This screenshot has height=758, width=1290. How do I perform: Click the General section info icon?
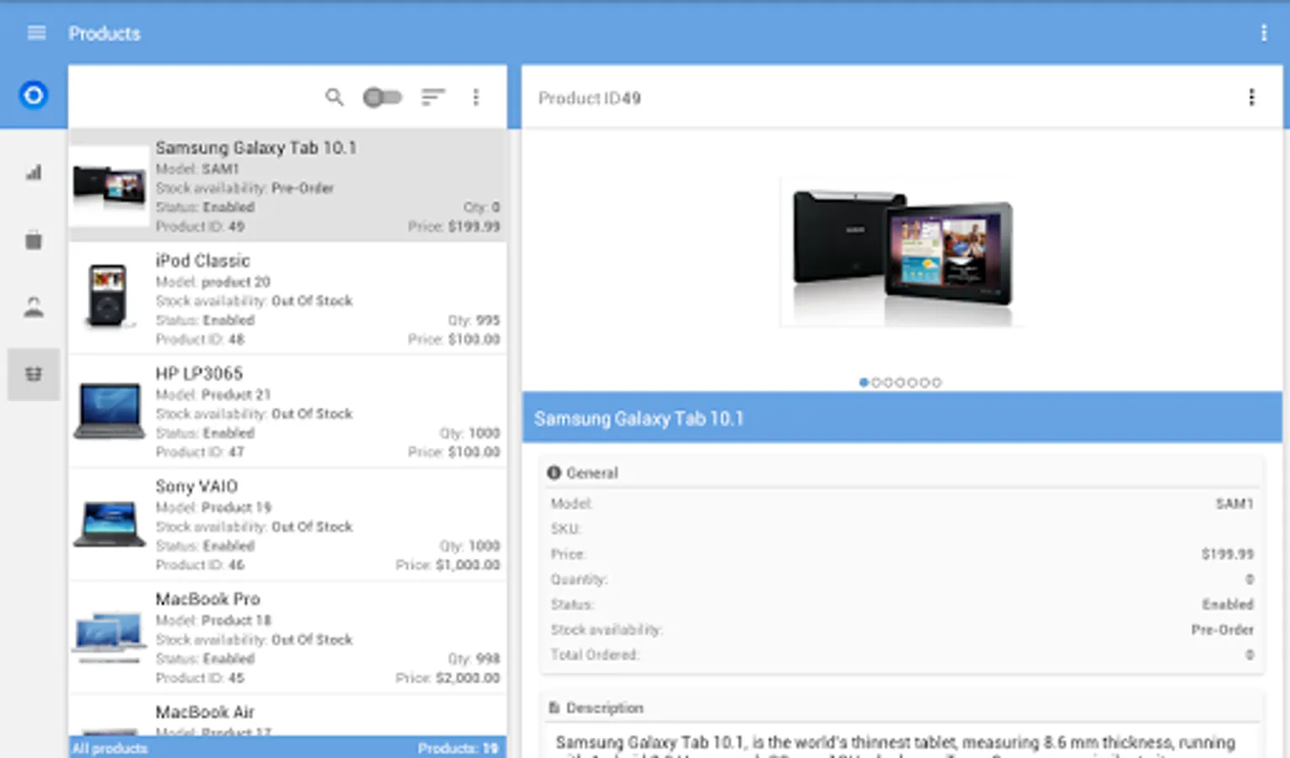coord(554,472)
